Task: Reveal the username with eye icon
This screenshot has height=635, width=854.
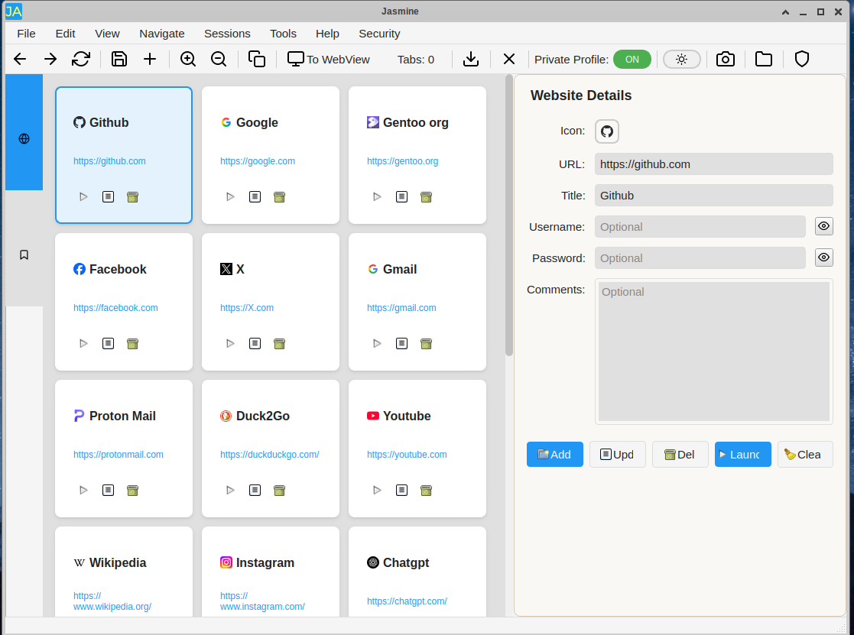Action: (x=823, y=226)
